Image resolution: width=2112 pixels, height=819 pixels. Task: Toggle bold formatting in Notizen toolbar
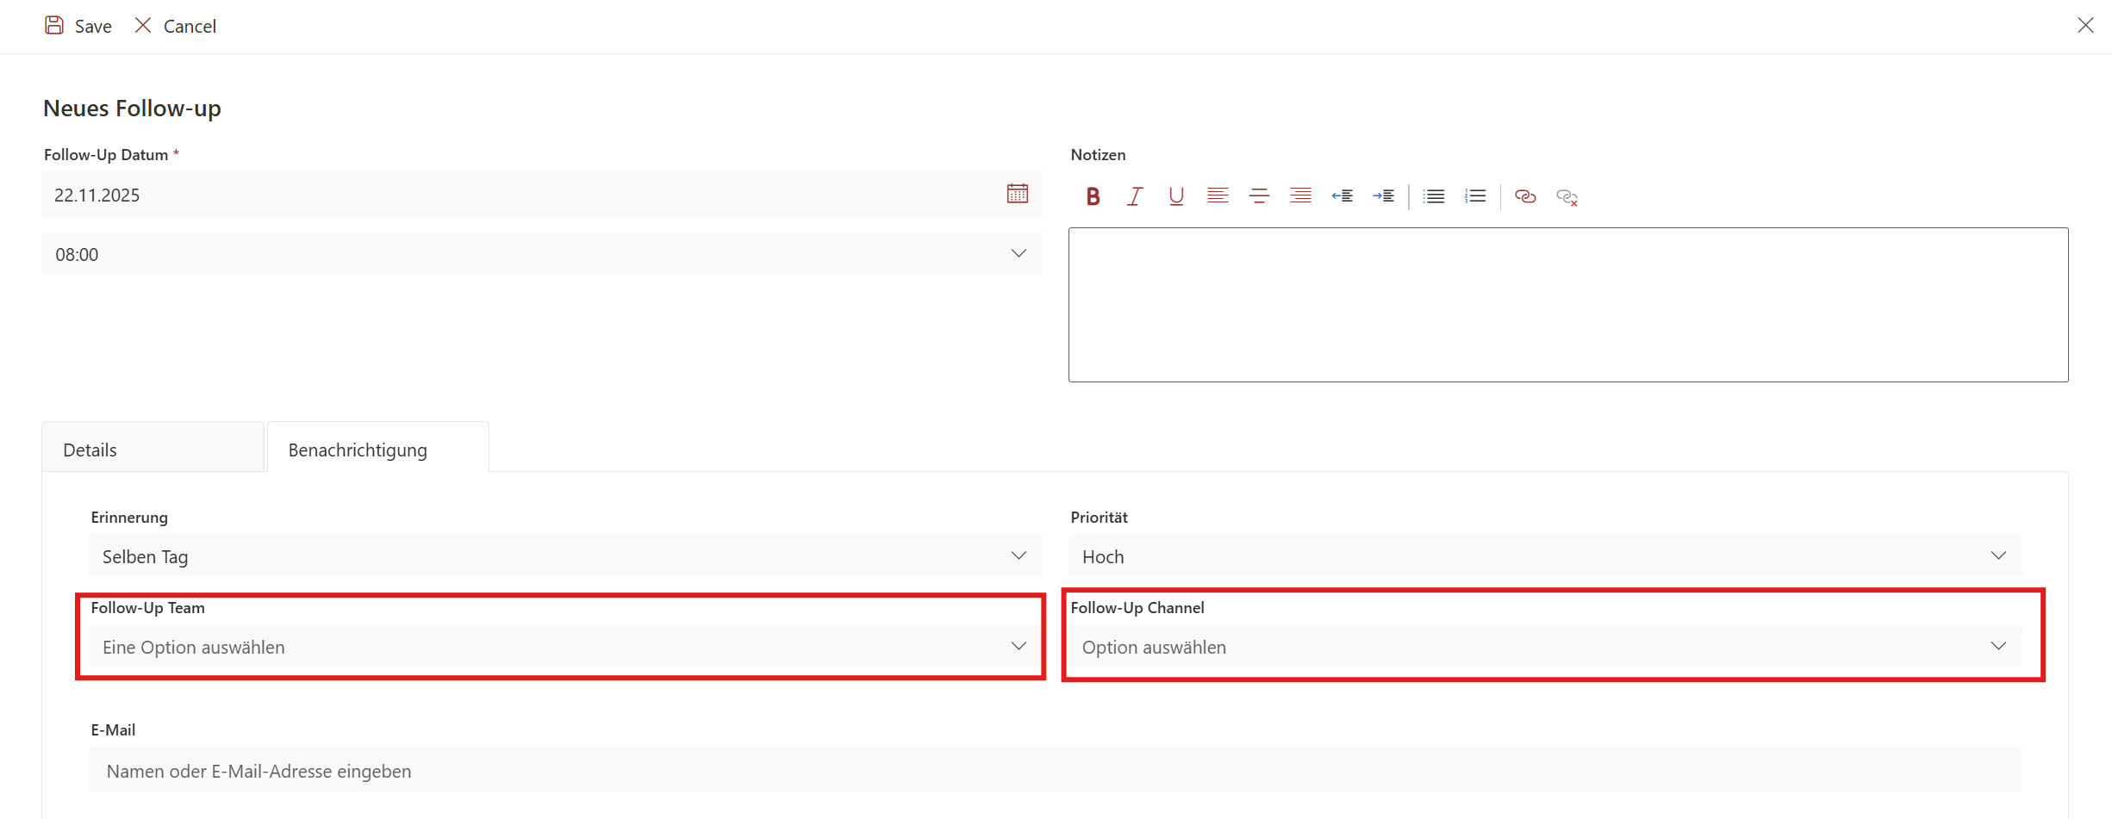pos(1093,196)
